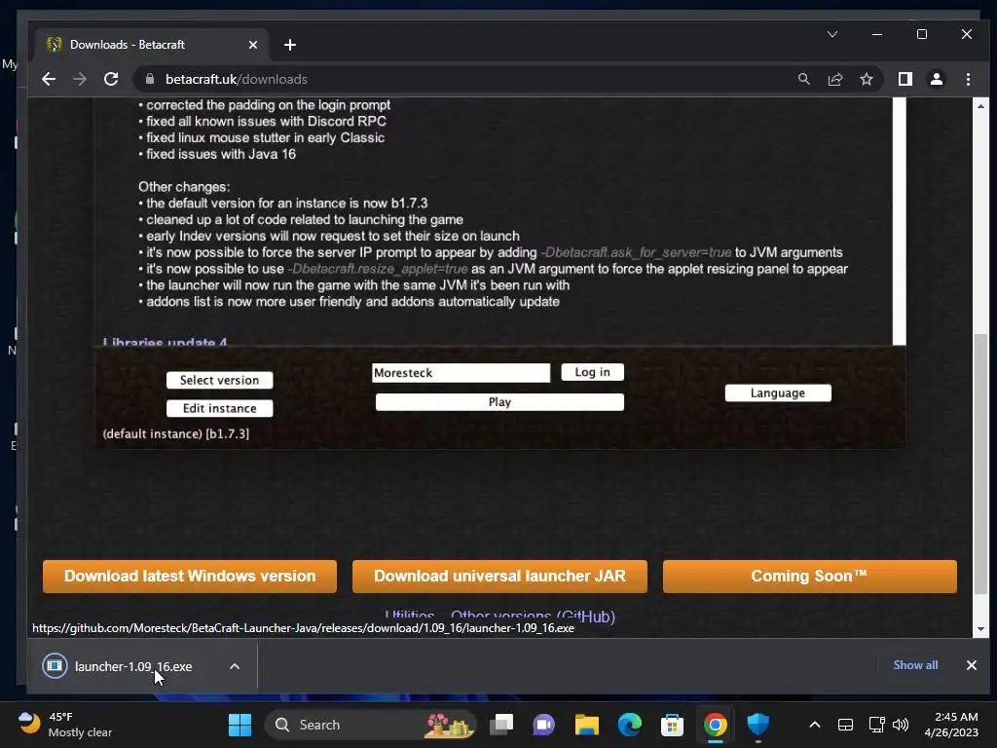This screenshot has width=997, height=748.
Task: Click the site lock icon in address bar
Action: point(150,79)
